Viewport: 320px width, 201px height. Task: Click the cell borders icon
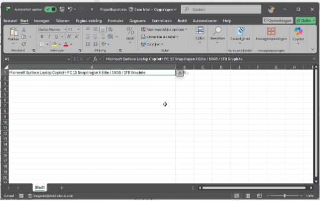pyautogui.click(x=42, y=44)
